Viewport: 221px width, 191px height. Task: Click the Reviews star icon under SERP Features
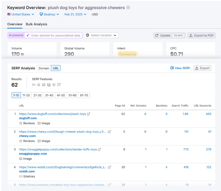(38, 85)
